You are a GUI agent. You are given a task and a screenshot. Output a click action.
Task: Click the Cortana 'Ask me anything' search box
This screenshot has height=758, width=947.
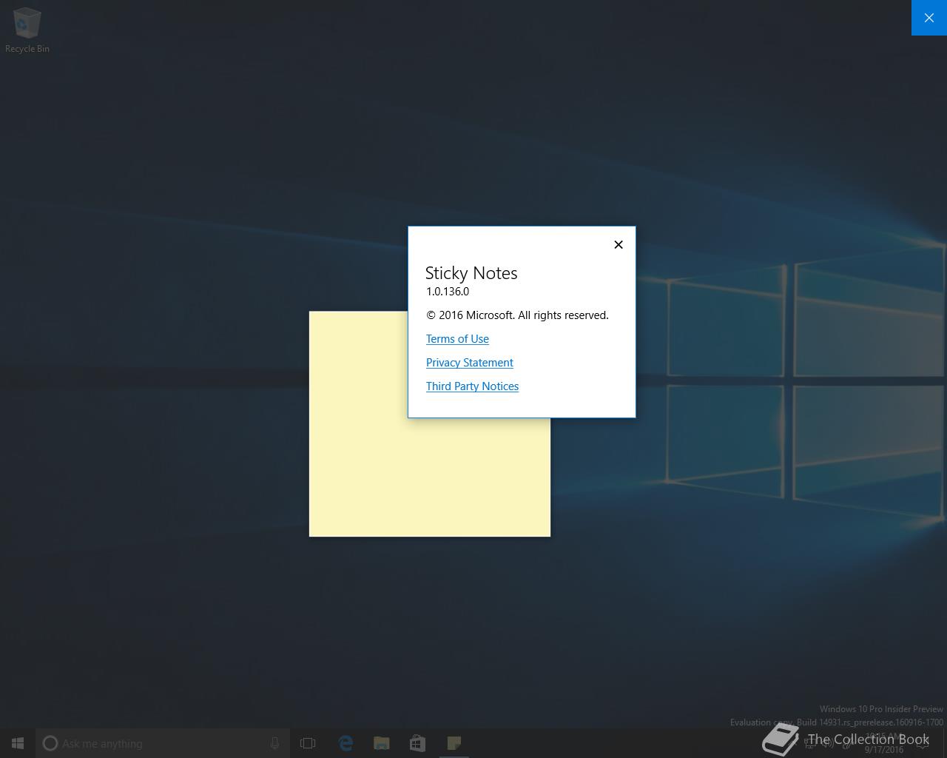click(163, 743)
